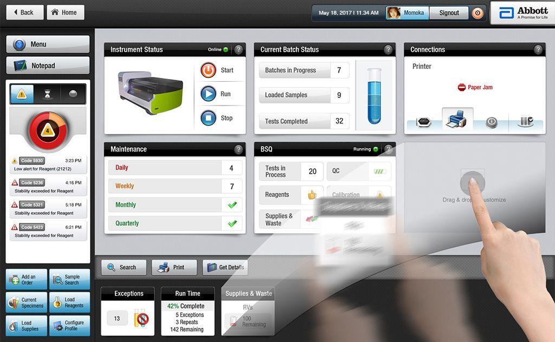
Task: Click the Run play icon
Action: click(x=209, y=94)
